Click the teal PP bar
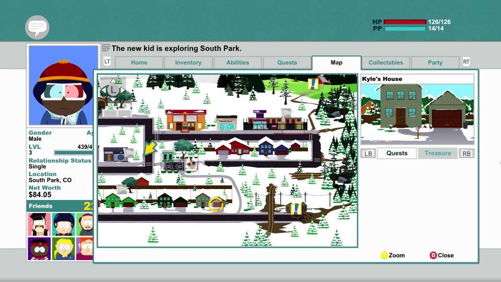 coord(405,29)
